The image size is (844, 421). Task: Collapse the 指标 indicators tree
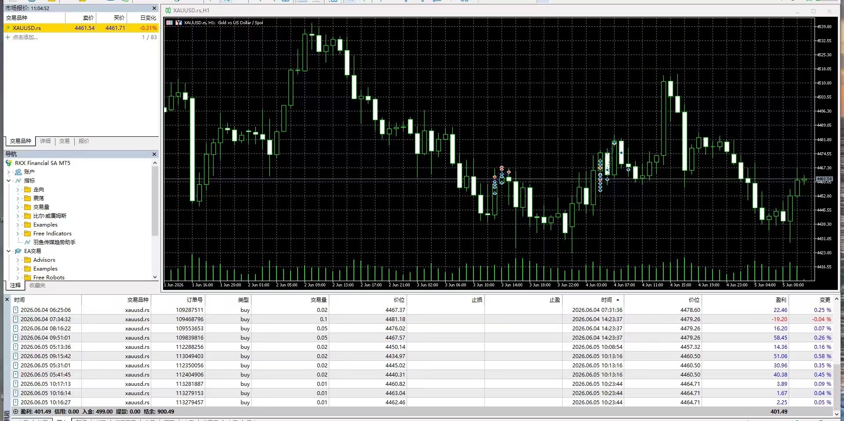click(x=8, y=181)
